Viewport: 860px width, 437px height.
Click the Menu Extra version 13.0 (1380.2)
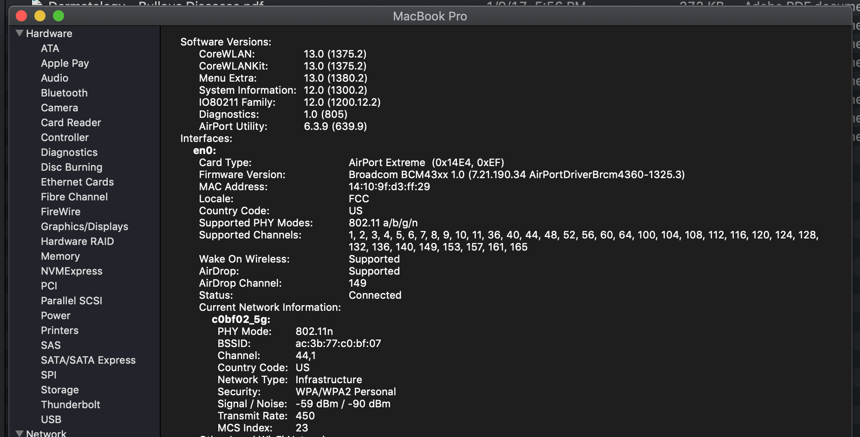point(335,78)
